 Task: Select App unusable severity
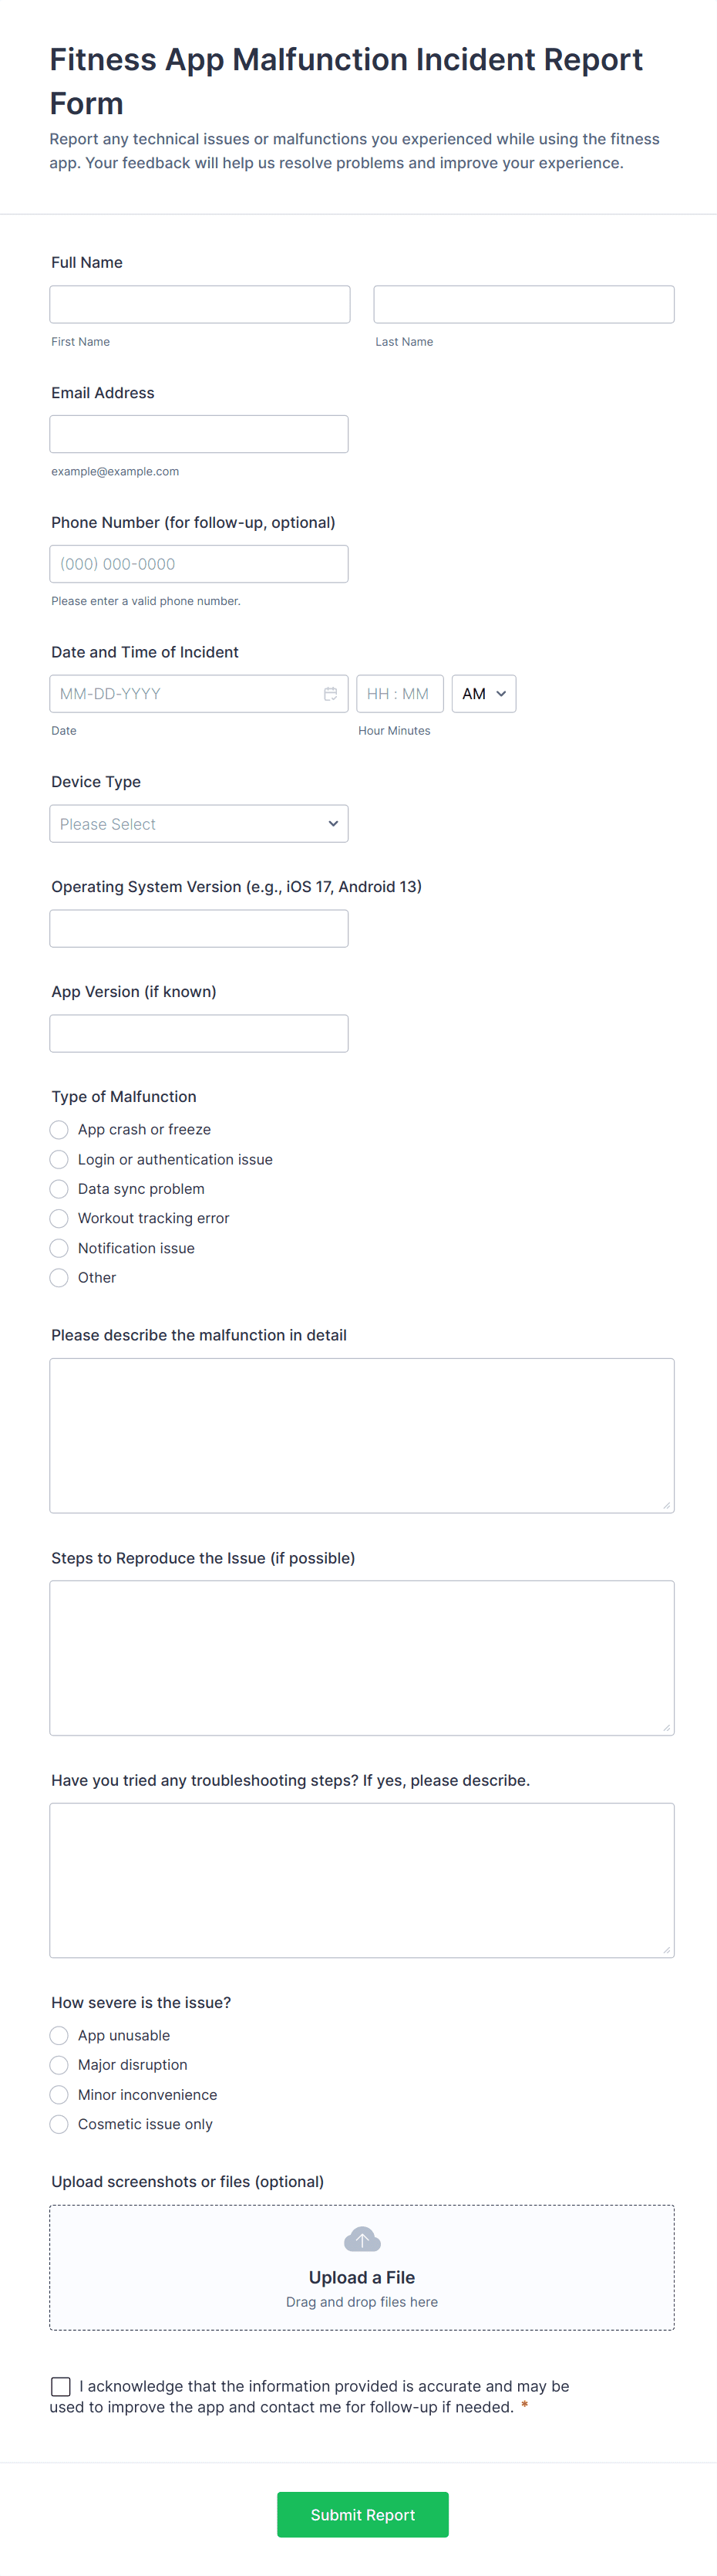tap(58, 2035)
